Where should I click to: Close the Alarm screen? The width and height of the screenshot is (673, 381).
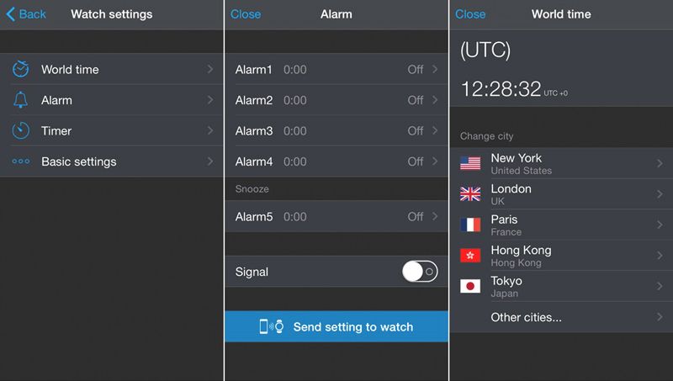246,14
